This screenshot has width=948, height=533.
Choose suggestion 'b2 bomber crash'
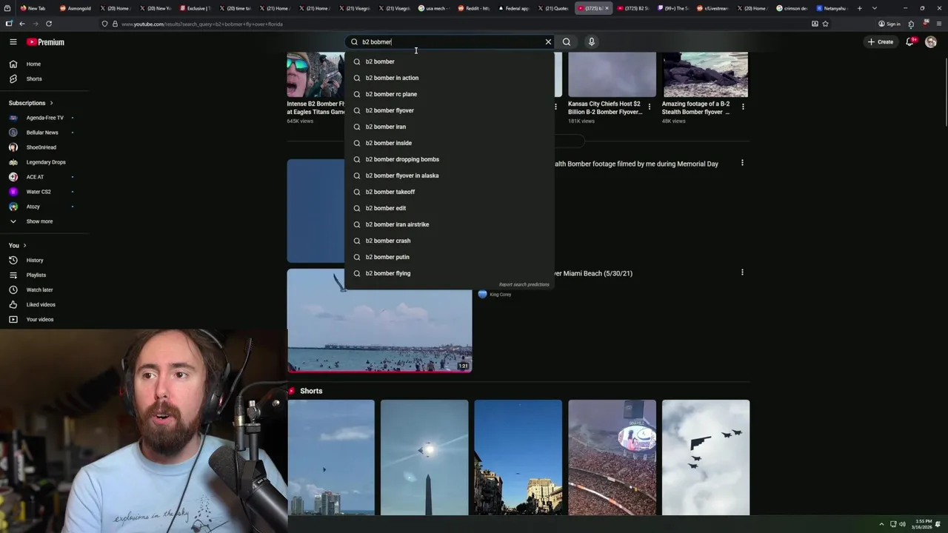tap(449, 241)
